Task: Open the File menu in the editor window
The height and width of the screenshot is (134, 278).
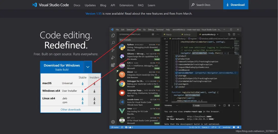Action: point(117,30)
